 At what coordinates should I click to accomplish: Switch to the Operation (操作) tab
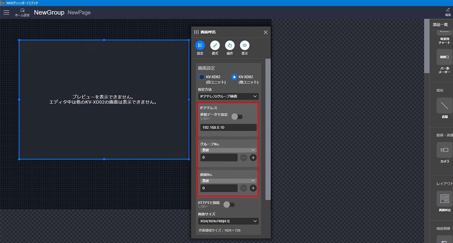pos(230,45)
